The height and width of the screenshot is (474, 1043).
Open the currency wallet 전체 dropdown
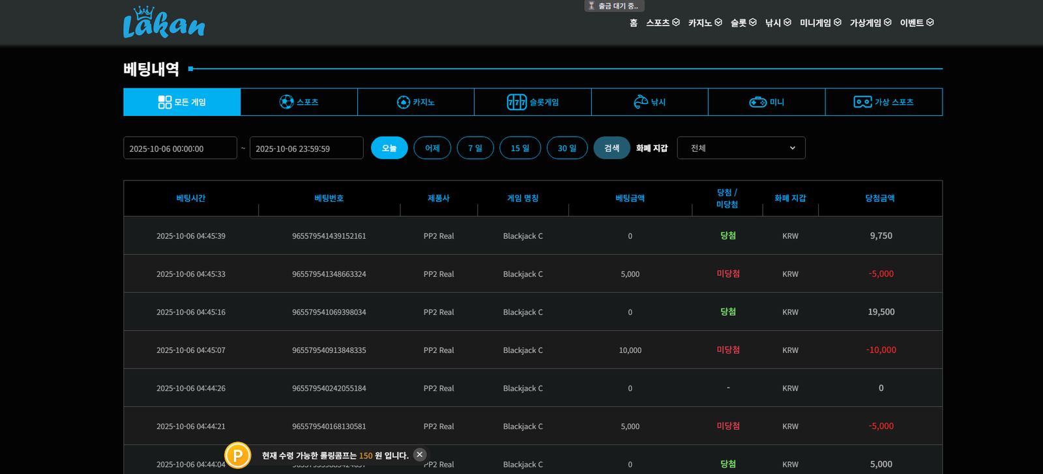[741, 148]
